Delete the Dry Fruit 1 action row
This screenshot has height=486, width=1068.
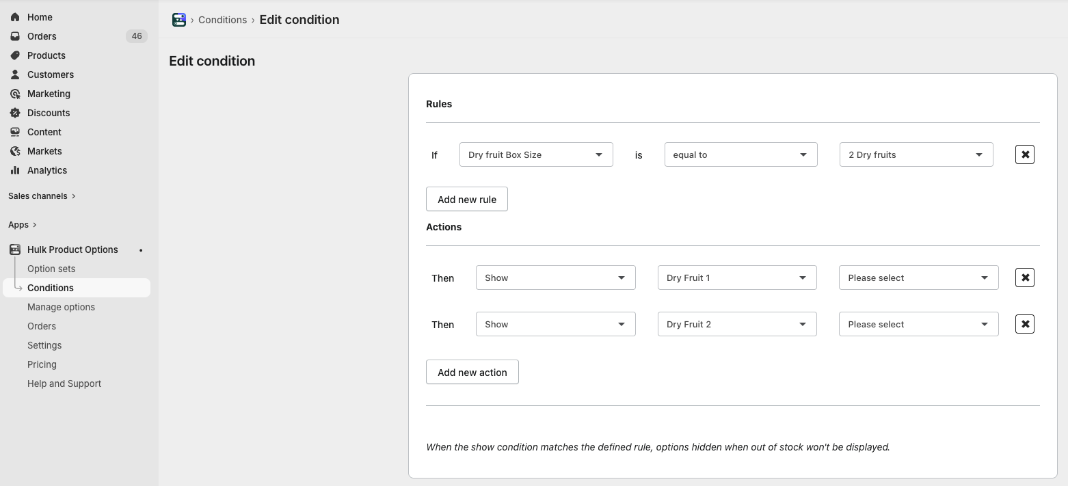coord(1024,278)
